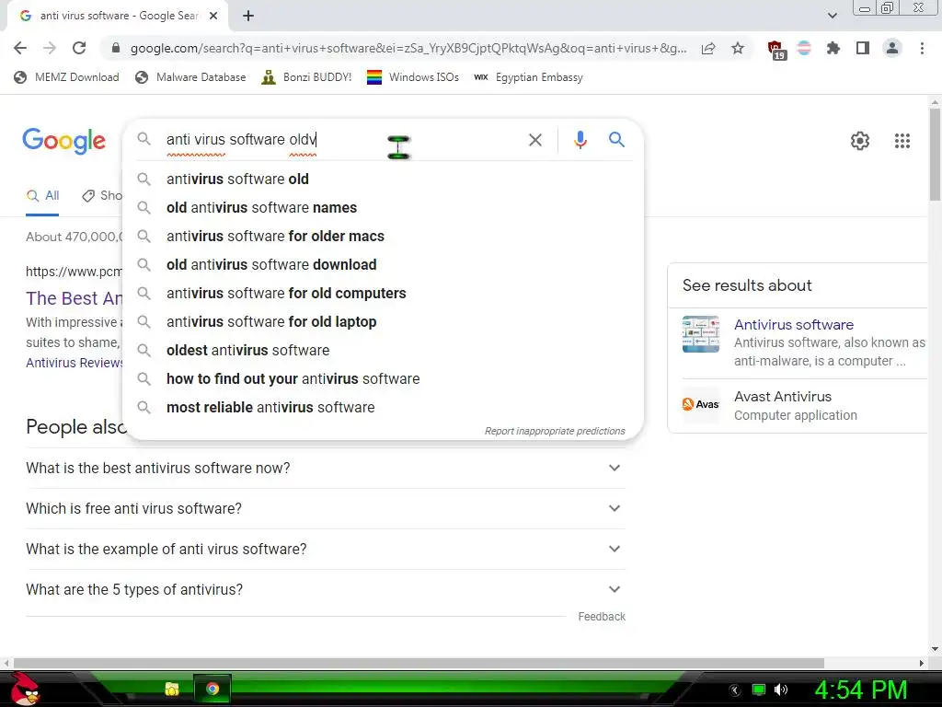Expand 'Which is free anti virus software?'
The height and width of the screenshot is (707, 942).
pyautogui.click(x=326, y=508)
